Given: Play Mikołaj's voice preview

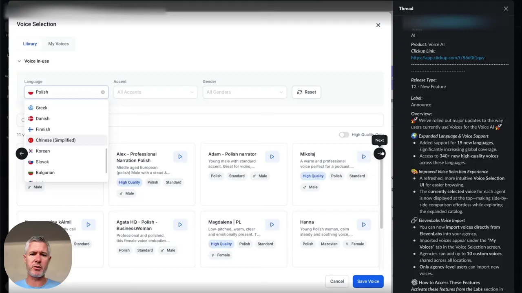Looking at the screenshot, I should [x=363, y=156].
